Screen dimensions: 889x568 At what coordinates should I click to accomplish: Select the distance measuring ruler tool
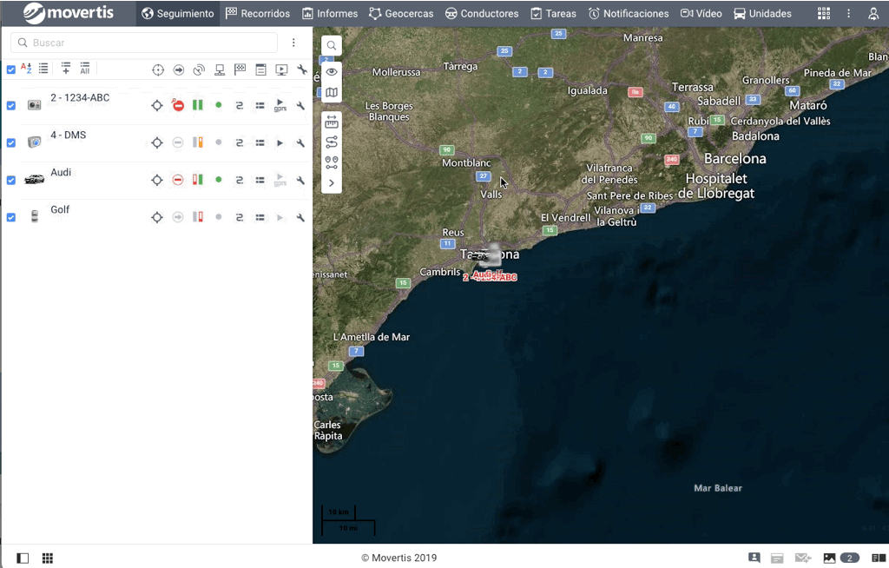[332, 122]
